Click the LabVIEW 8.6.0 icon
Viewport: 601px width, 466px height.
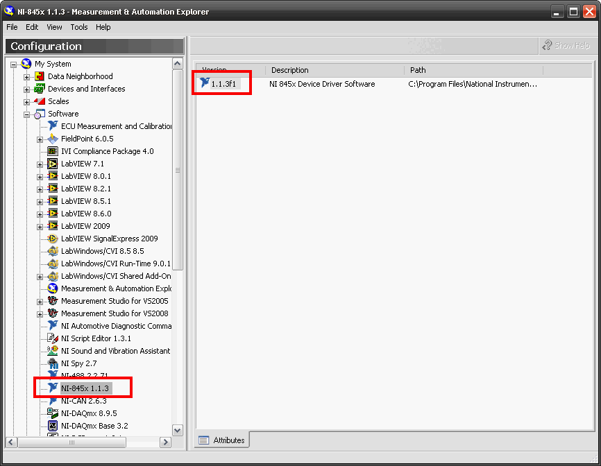(x=53, y=214)
